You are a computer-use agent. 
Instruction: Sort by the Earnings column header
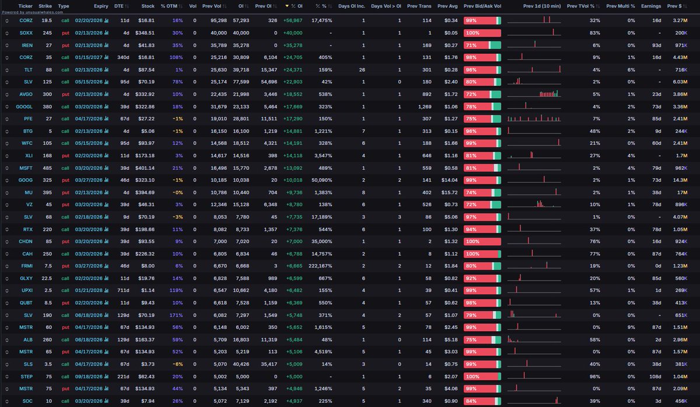pos(651,6)
